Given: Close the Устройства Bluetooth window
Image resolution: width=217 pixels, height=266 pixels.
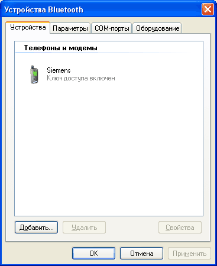Looking at the screenshot, I should [208, 9].
